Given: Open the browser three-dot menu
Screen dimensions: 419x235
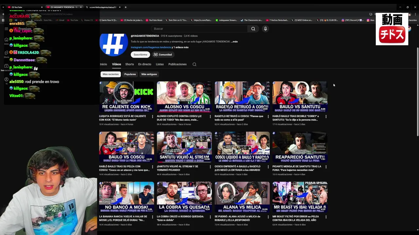Looking at the screenshot, I should (x=415, y=14).
